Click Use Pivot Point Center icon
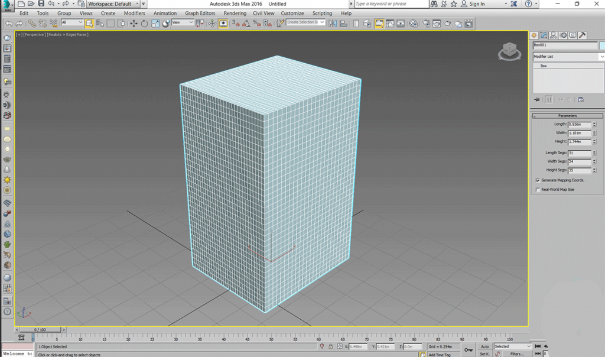Screen dimensions: 605x357 tap(200, 24)
